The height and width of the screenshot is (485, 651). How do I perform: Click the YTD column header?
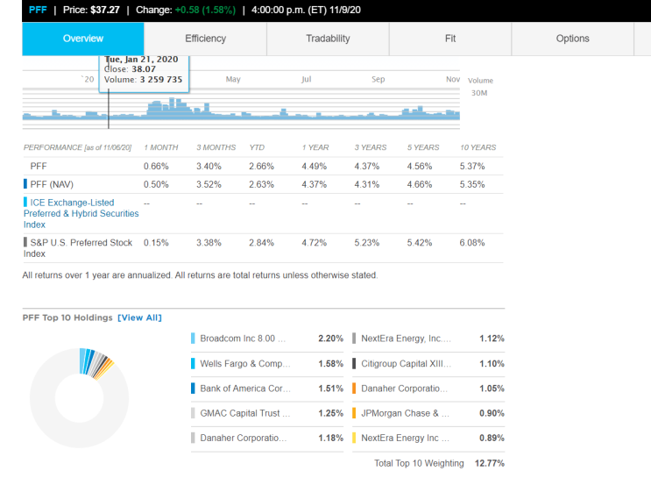point(257,147)
